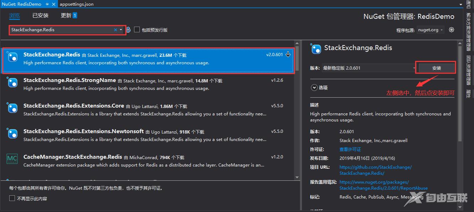
Task: Pin the NuGet: RedisDemo tab
Action: (x=47, y=4)
